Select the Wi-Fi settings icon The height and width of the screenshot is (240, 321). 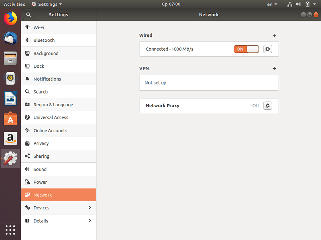(27, 27)
